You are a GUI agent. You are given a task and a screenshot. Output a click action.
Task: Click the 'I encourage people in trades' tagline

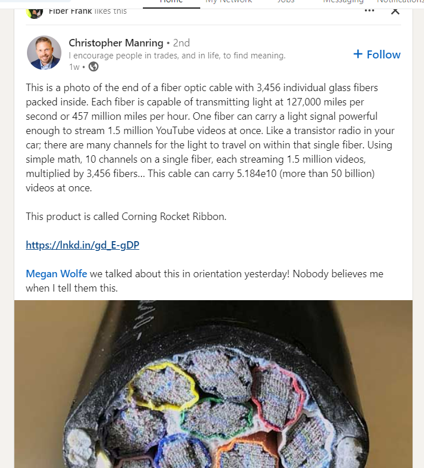coord(177,56)
